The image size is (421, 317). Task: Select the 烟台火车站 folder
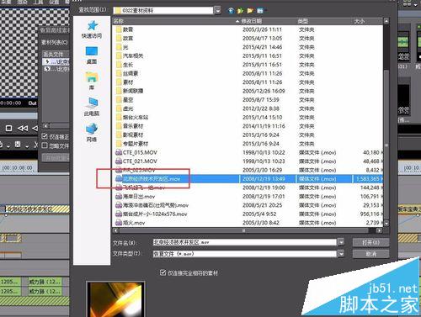[132, 117]
